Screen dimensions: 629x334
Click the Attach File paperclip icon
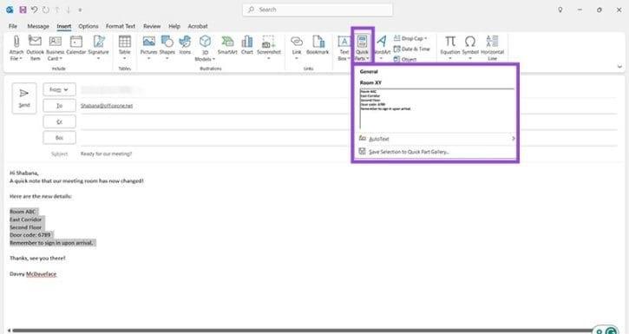click(16, 42)
